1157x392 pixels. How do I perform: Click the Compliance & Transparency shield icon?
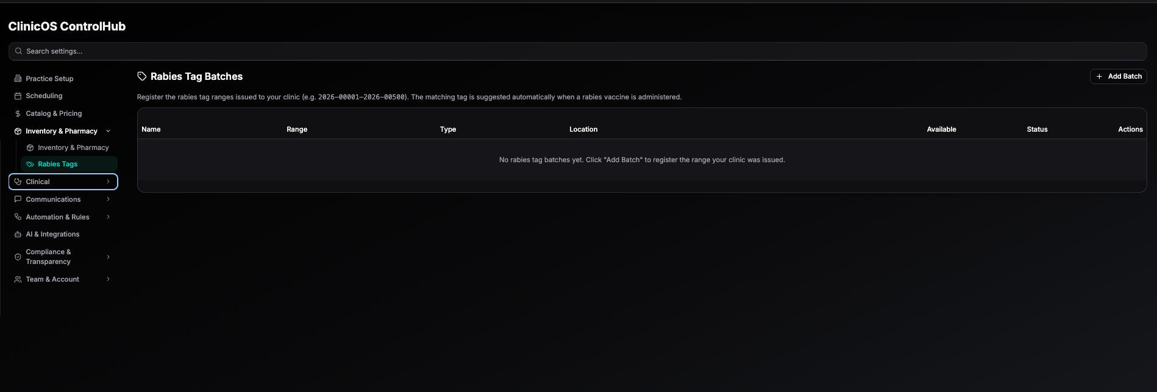pyautogui.click(x=18, y=257)
